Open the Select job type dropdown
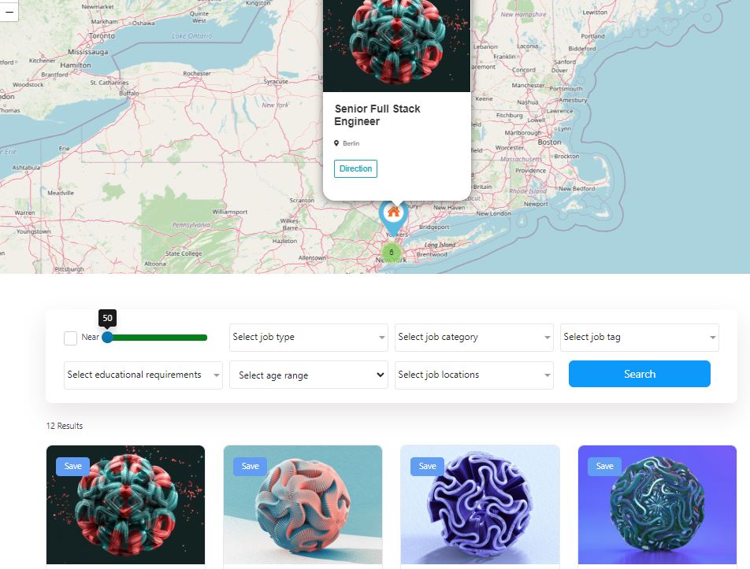This screenshot has height=569, width=750. pyautogui.click(x=309, y=338)
